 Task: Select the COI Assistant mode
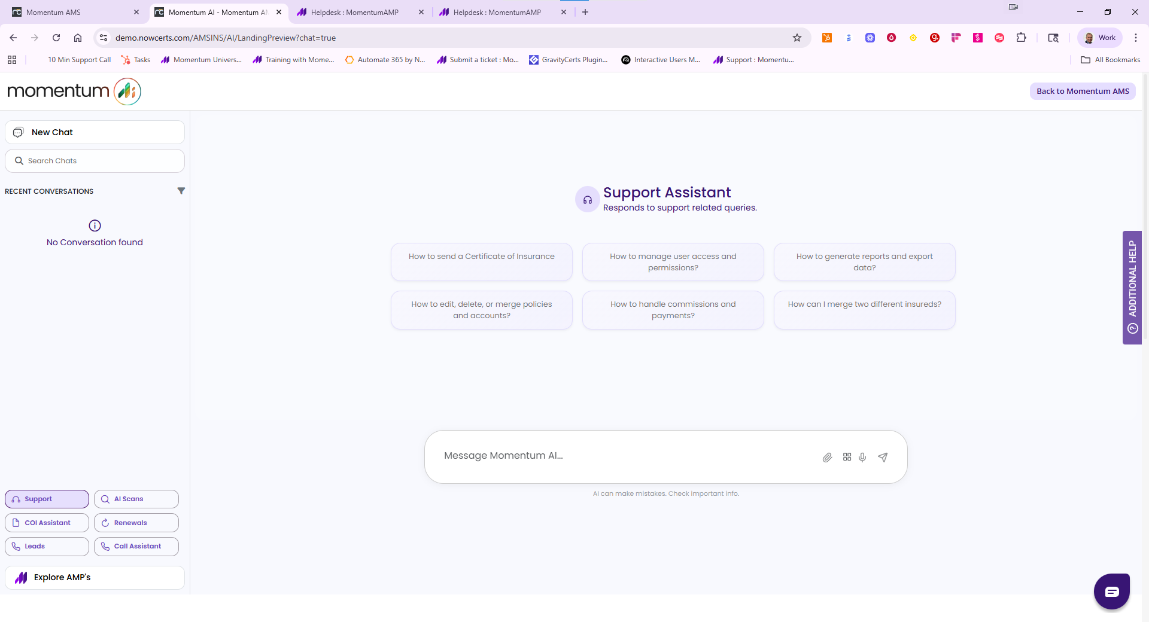tap(47, 523)
